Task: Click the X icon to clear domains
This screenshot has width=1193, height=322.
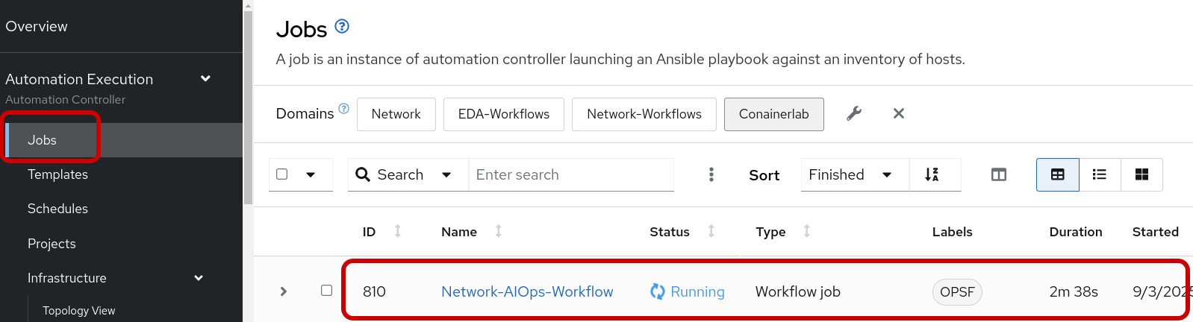Action: [899, 113]
